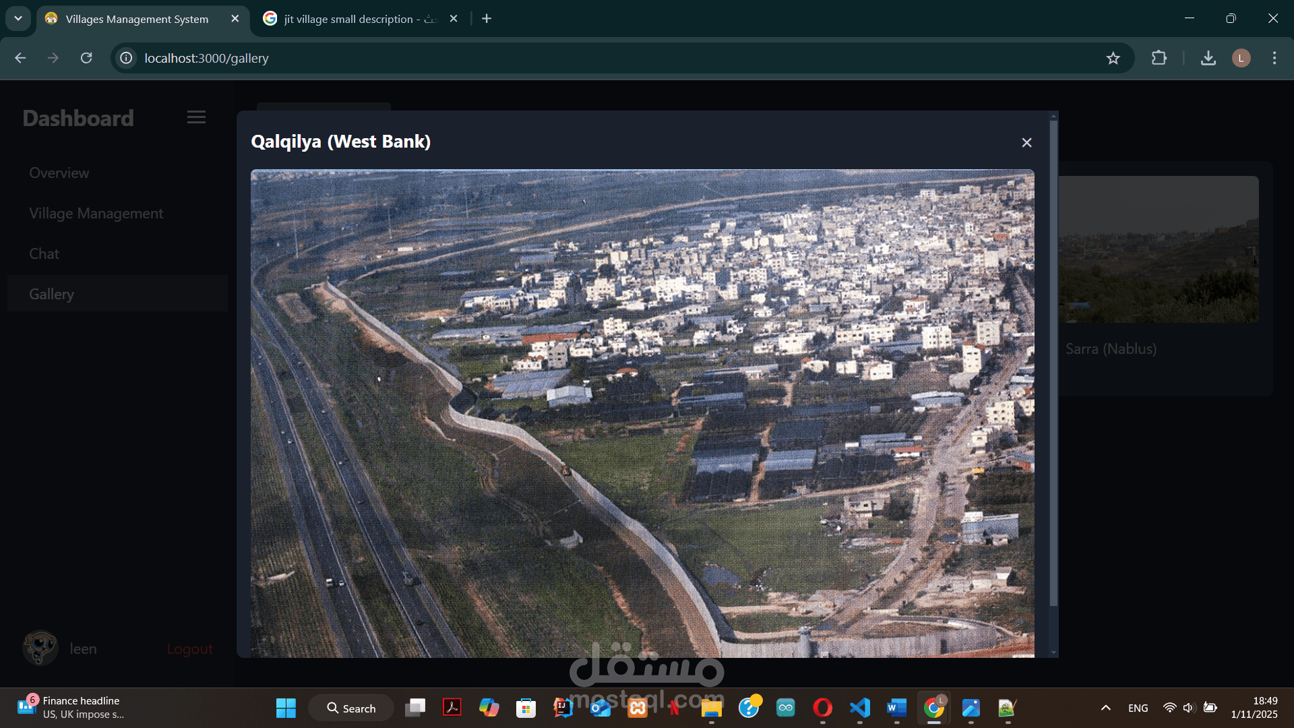Viewport: 1294px width, 728px height.
Task: Open the browser extensions puzzle icon
Action: coord(1159,58)
